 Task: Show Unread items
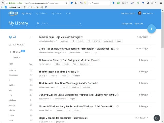click(x=17, y=52)
